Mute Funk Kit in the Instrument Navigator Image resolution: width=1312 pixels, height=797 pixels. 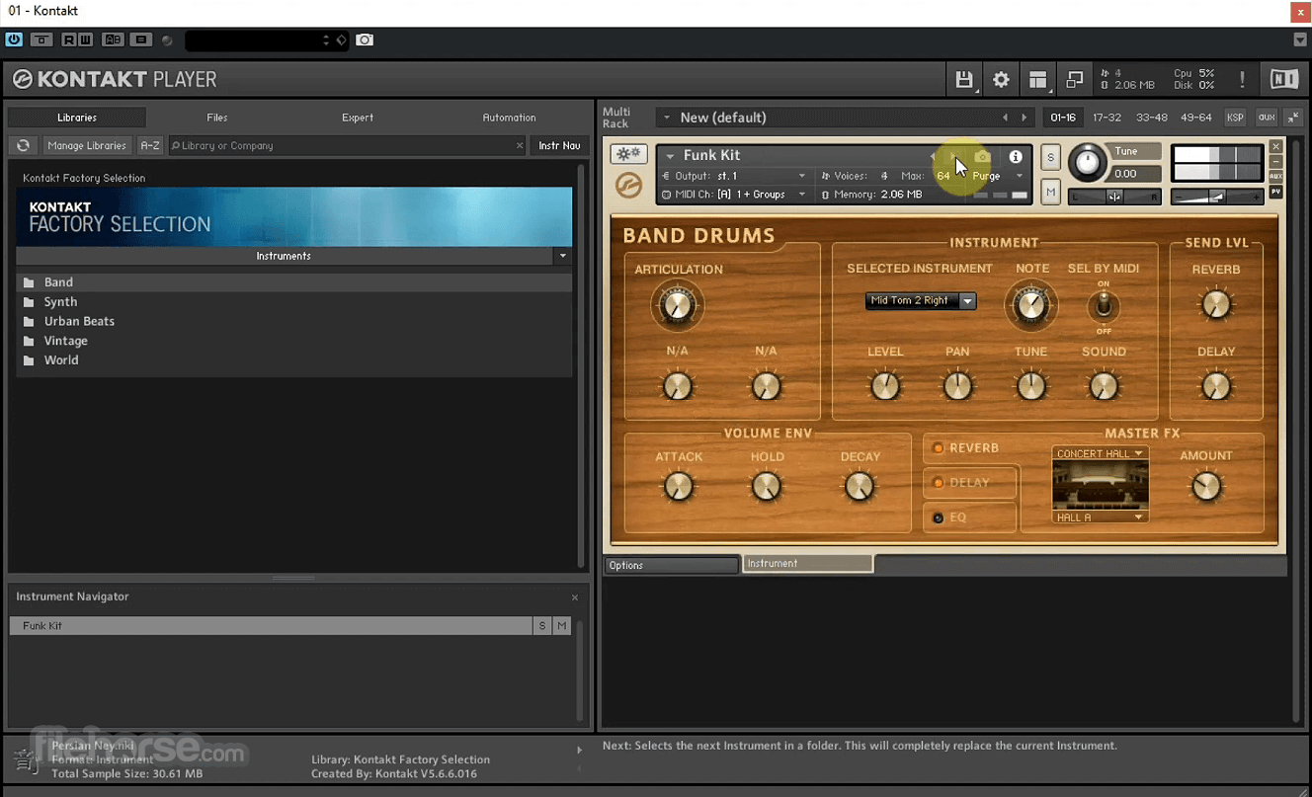click(562, 626)
